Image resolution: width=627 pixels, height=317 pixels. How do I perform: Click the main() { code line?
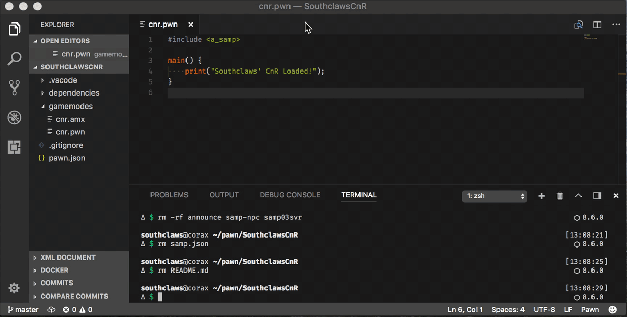[184, 61]
